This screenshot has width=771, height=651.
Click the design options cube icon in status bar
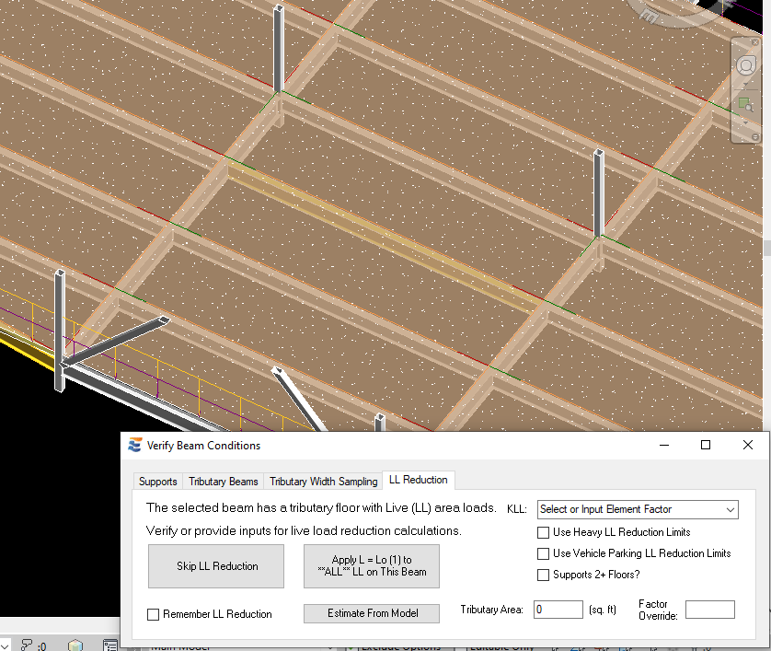75,645
